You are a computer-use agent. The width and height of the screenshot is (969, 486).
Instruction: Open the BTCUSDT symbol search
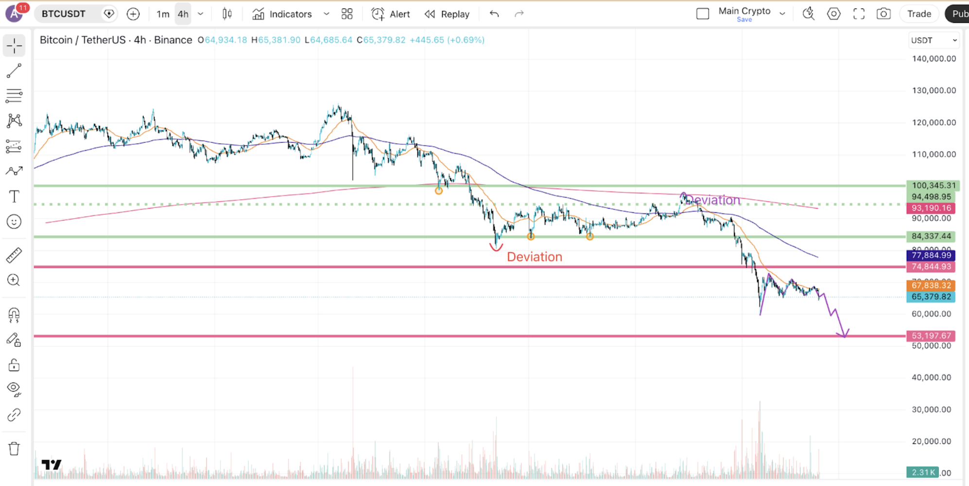pos(64,14)
